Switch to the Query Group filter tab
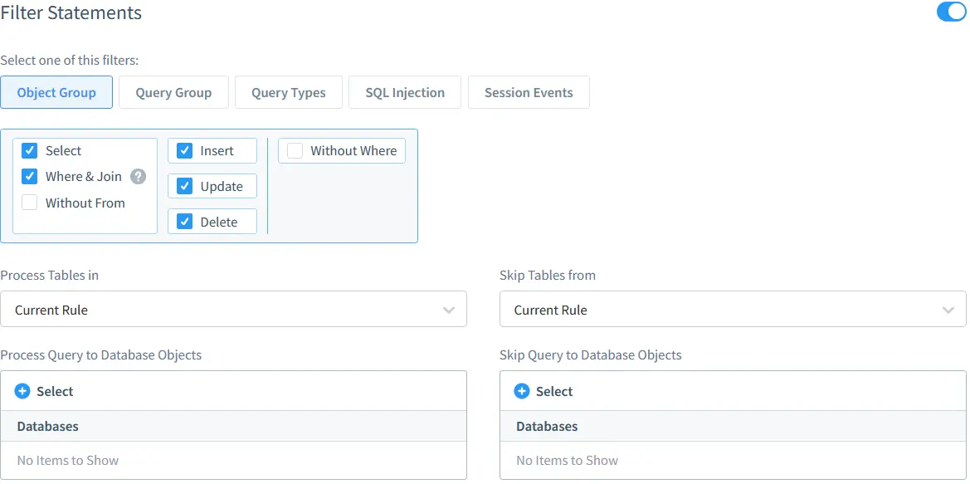The width and height of the screenshot is (970, 484). point(173,92)
